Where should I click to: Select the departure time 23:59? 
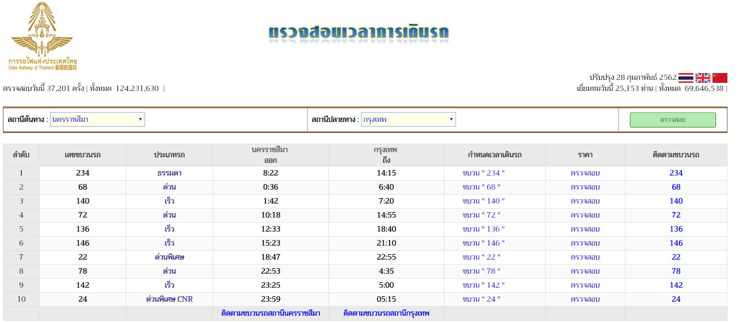click(271, 299)
